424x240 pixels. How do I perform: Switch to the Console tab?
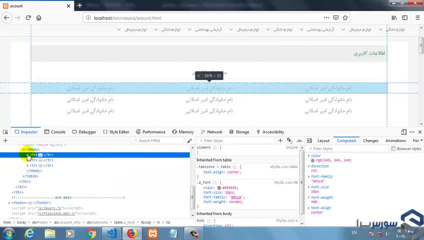click(55, 132)
